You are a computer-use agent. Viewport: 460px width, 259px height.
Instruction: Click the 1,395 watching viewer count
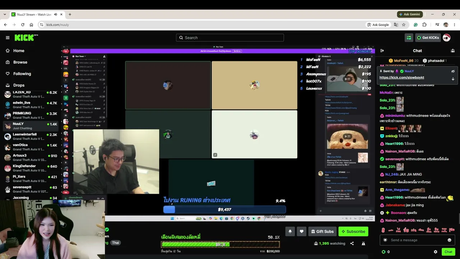[330, 244]
